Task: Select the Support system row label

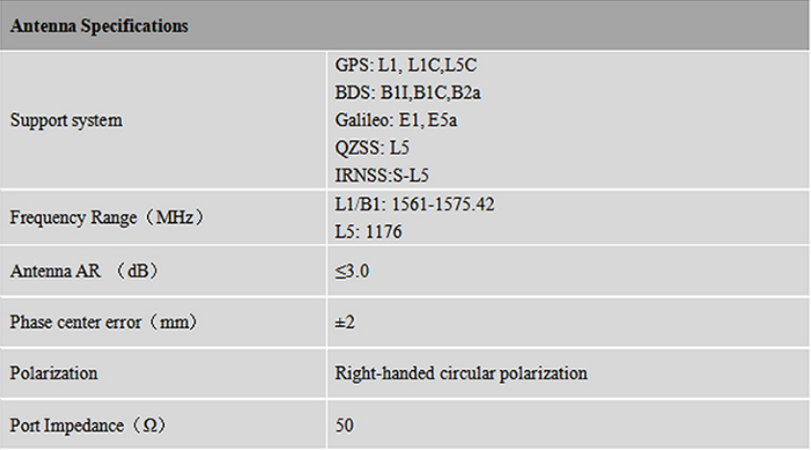Action: (x=66, y=121)
